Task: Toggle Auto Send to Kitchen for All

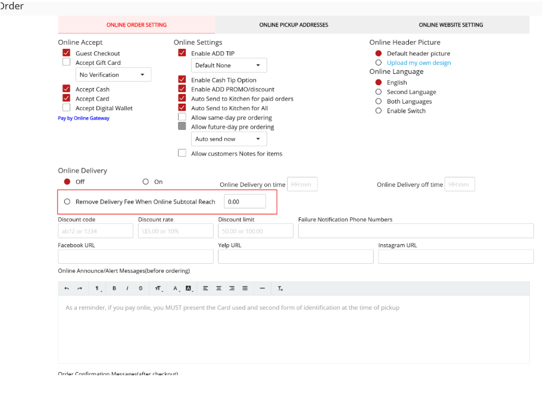Action: (x=182, y=108)
